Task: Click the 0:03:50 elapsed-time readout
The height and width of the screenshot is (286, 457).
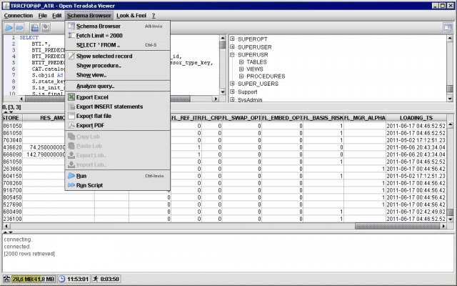Action: pyautogui.click(x=109, y=280)
